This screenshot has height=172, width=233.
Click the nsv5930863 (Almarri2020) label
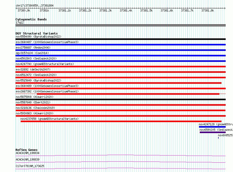click(35, 113)
